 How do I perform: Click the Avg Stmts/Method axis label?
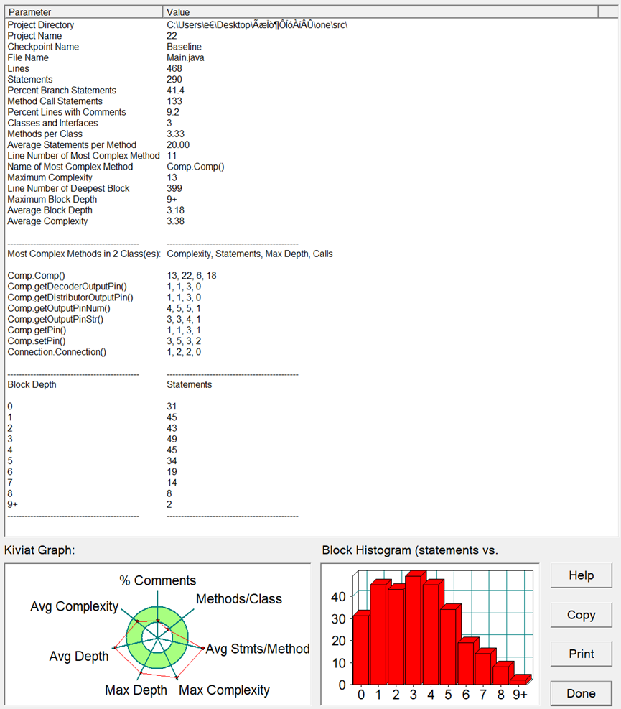(258, 649)
